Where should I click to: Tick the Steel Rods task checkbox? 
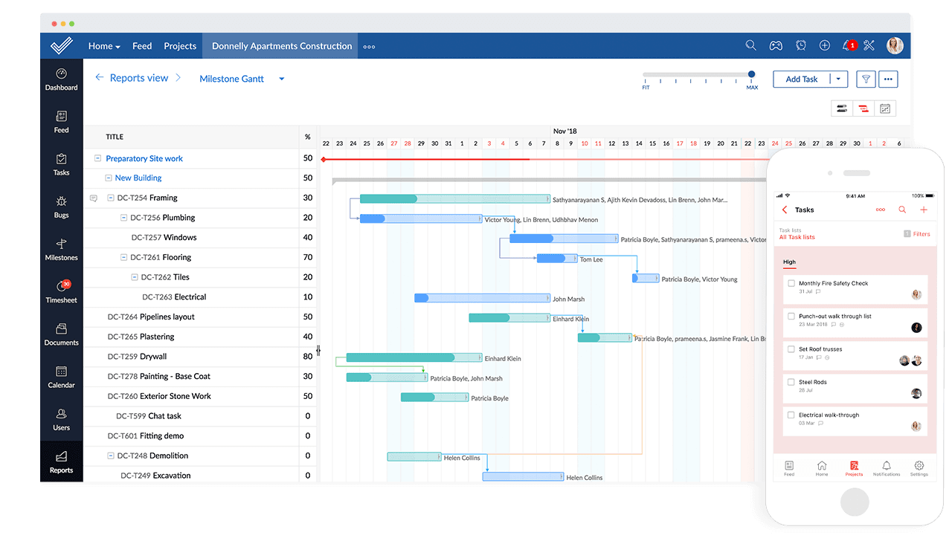coord(791,382)
